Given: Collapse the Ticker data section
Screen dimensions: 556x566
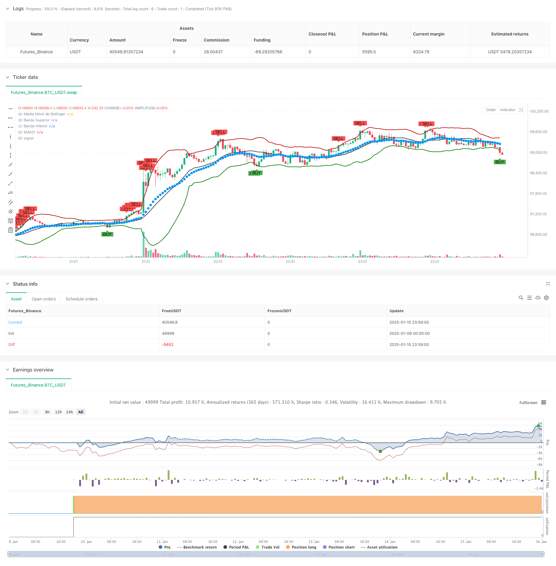Looking at the screenshot, I should coord(8,77).
